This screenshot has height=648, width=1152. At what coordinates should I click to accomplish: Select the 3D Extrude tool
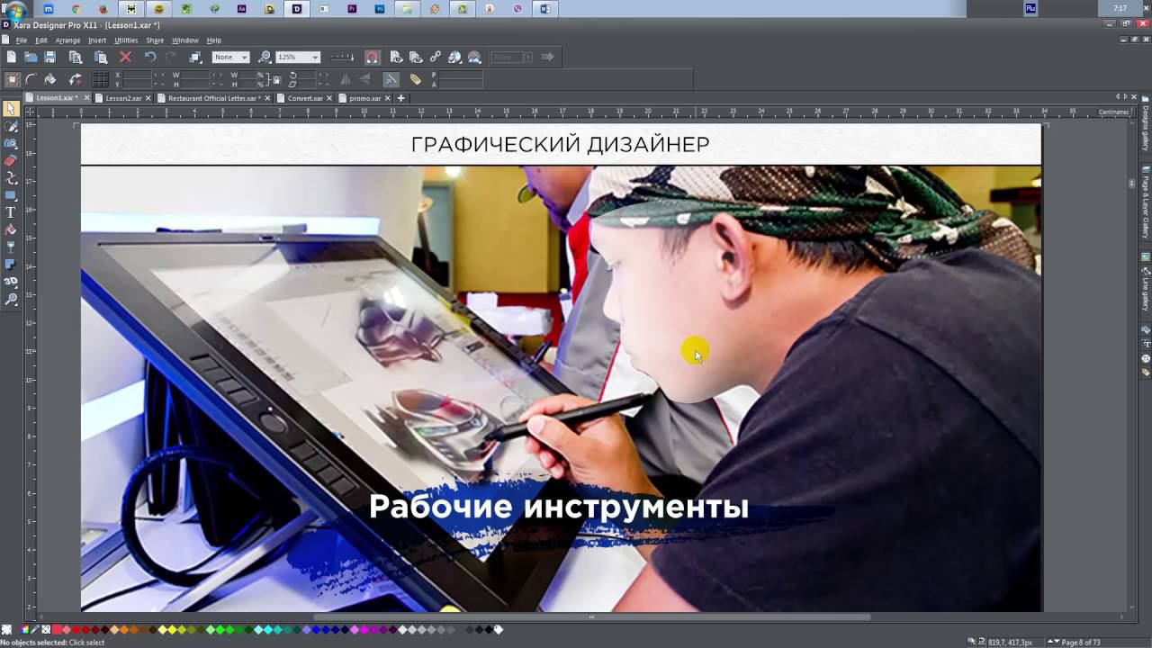pos(11,281)
